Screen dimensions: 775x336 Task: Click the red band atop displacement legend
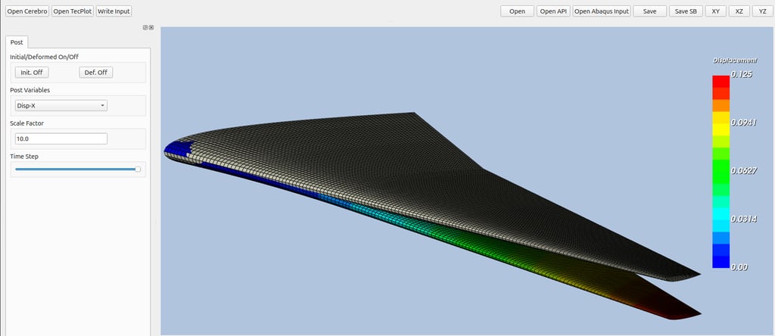(x=721, y=82)
